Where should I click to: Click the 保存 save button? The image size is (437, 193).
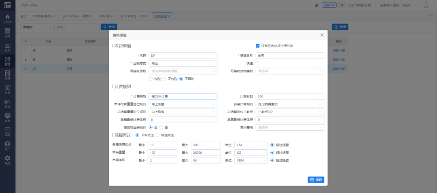click(x=316, y=180)
